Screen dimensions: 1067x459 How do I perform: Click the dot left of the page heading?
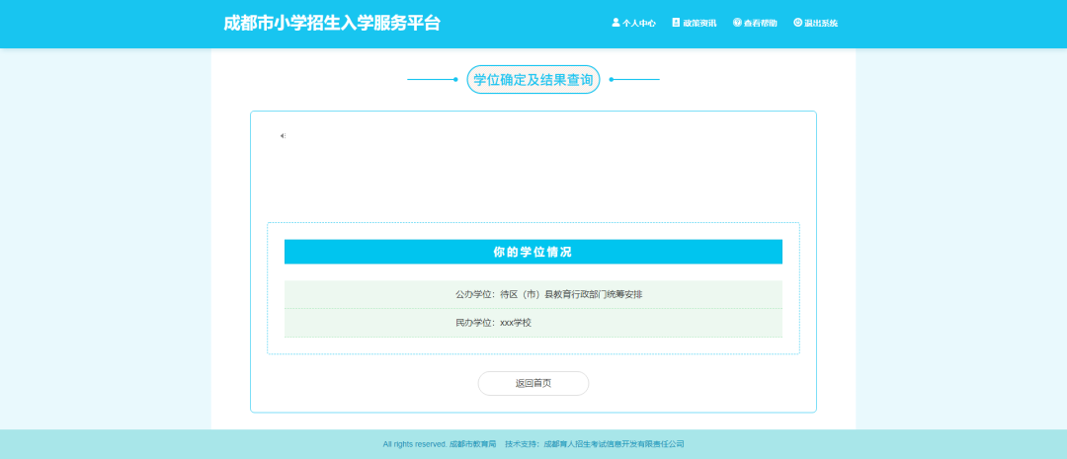tap(455, 79)
